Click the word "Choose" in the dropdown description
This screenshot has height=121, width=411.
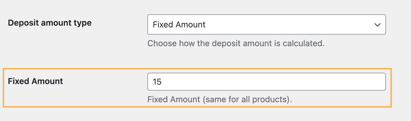pyautogui.click(x=162, y=44)
